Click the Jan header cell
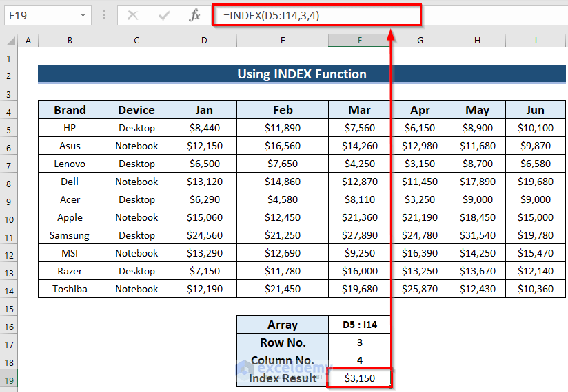This screenshot has width=568, height=392. point(204,110)
